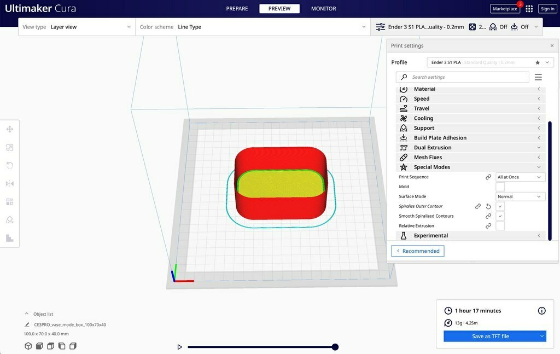The height and width of the screenshot is (354, 560).
Task: Click pencil icon to rename the model
Action: [x=27, y=324]
